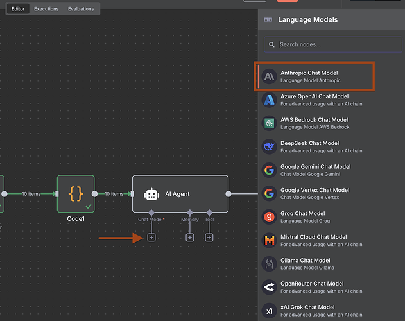
Task: Click the Groq logo icon
Action: 269,217
